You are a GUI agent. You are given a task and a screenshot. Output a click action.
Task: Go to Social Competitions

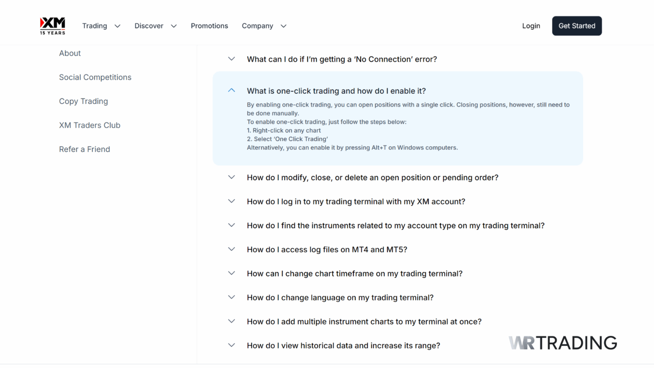click(x=95, y=77)
